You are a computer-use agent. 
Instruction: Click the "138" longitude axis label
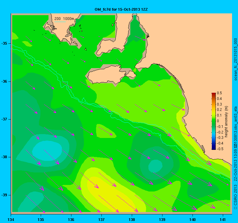132,220
